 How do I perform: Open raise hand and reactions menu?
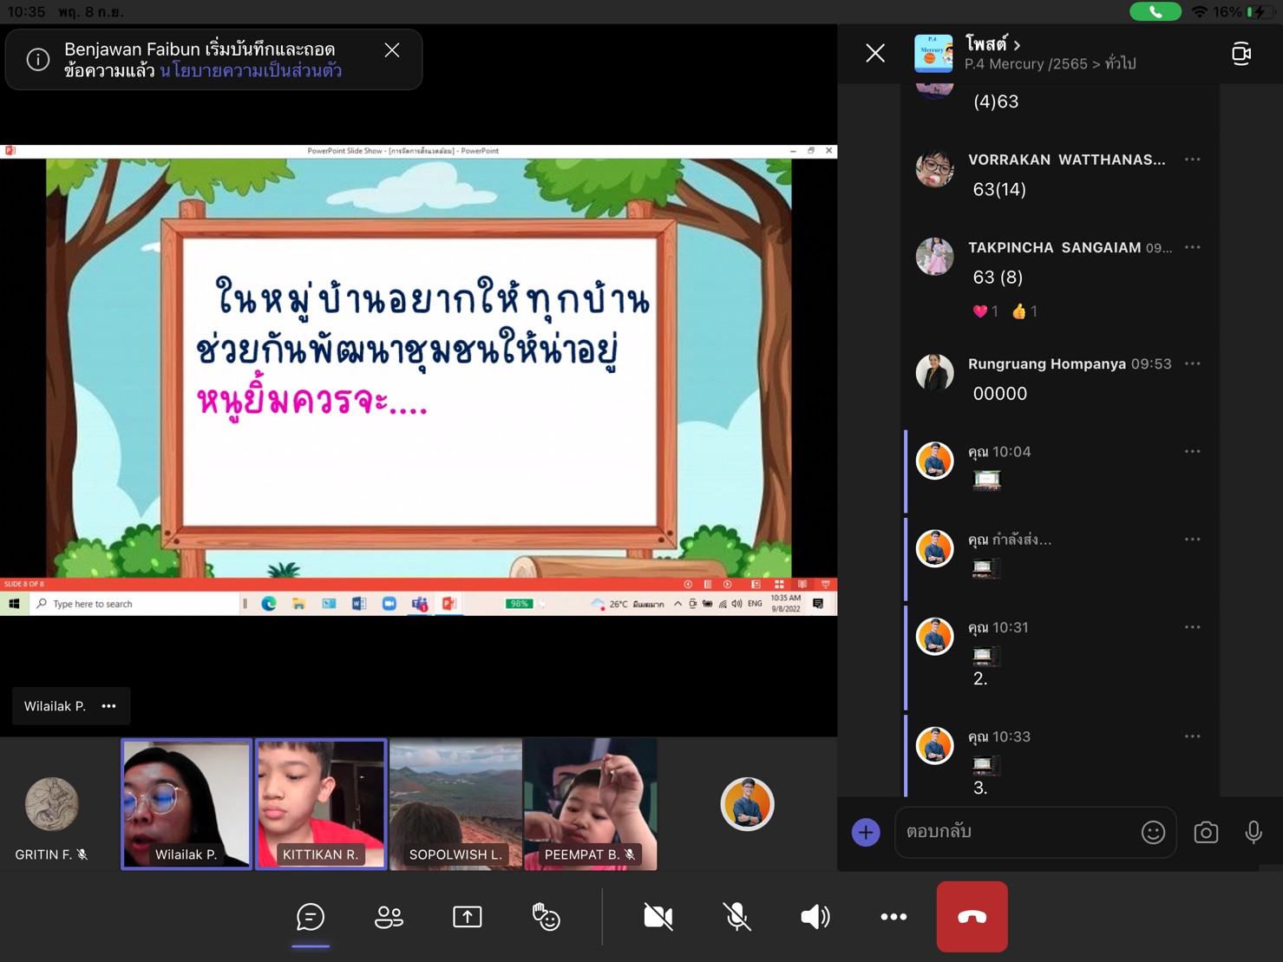[x=546, y=917]
